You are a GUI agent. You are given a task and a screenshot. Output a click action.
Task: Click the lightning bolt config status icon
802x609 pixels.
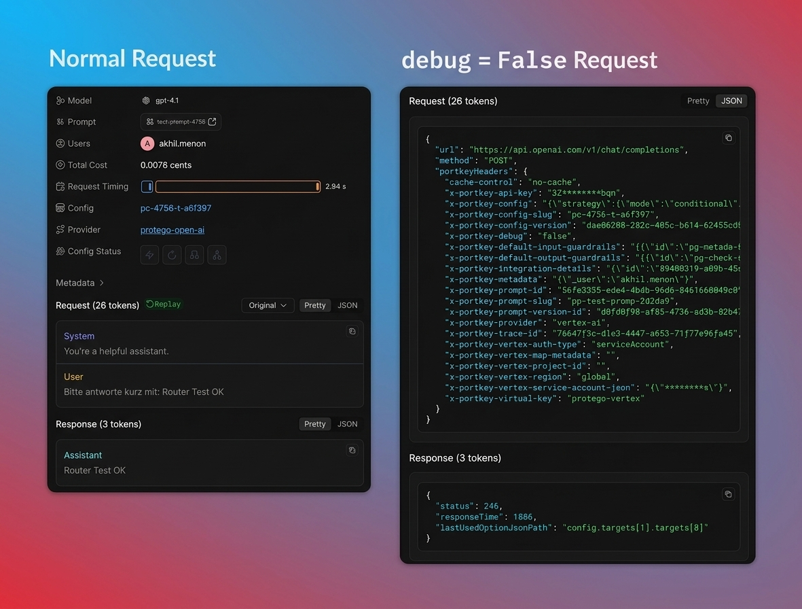point(149,255)
